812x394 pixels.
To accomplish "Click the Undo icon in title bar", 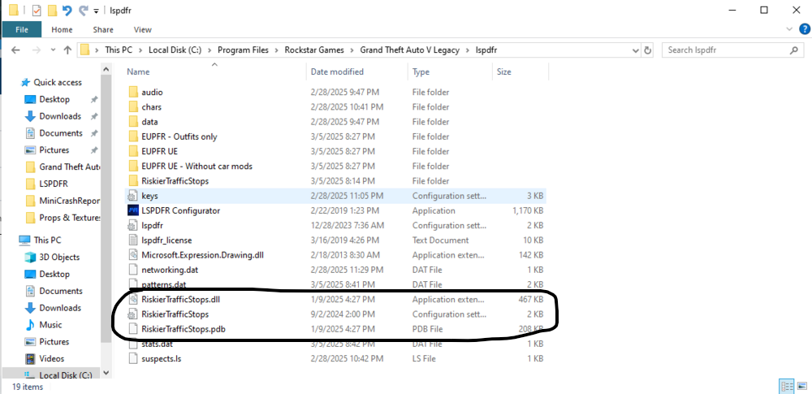I will [x=67, y=11].
